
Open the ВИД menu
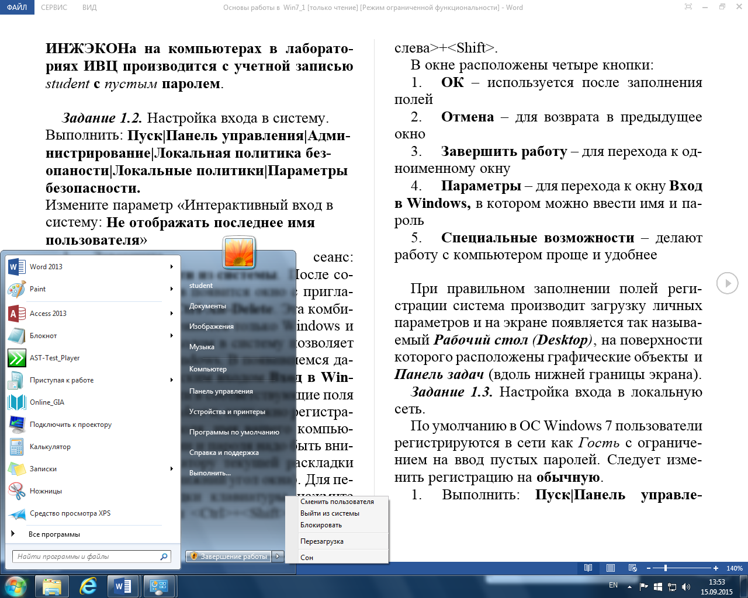pyautogui.click(x=89, y=7)
